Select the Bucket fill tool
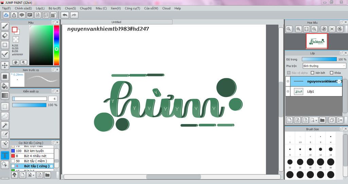Image resolution: width=348 pixels, height=184 pixels. (x=5, y=86)
